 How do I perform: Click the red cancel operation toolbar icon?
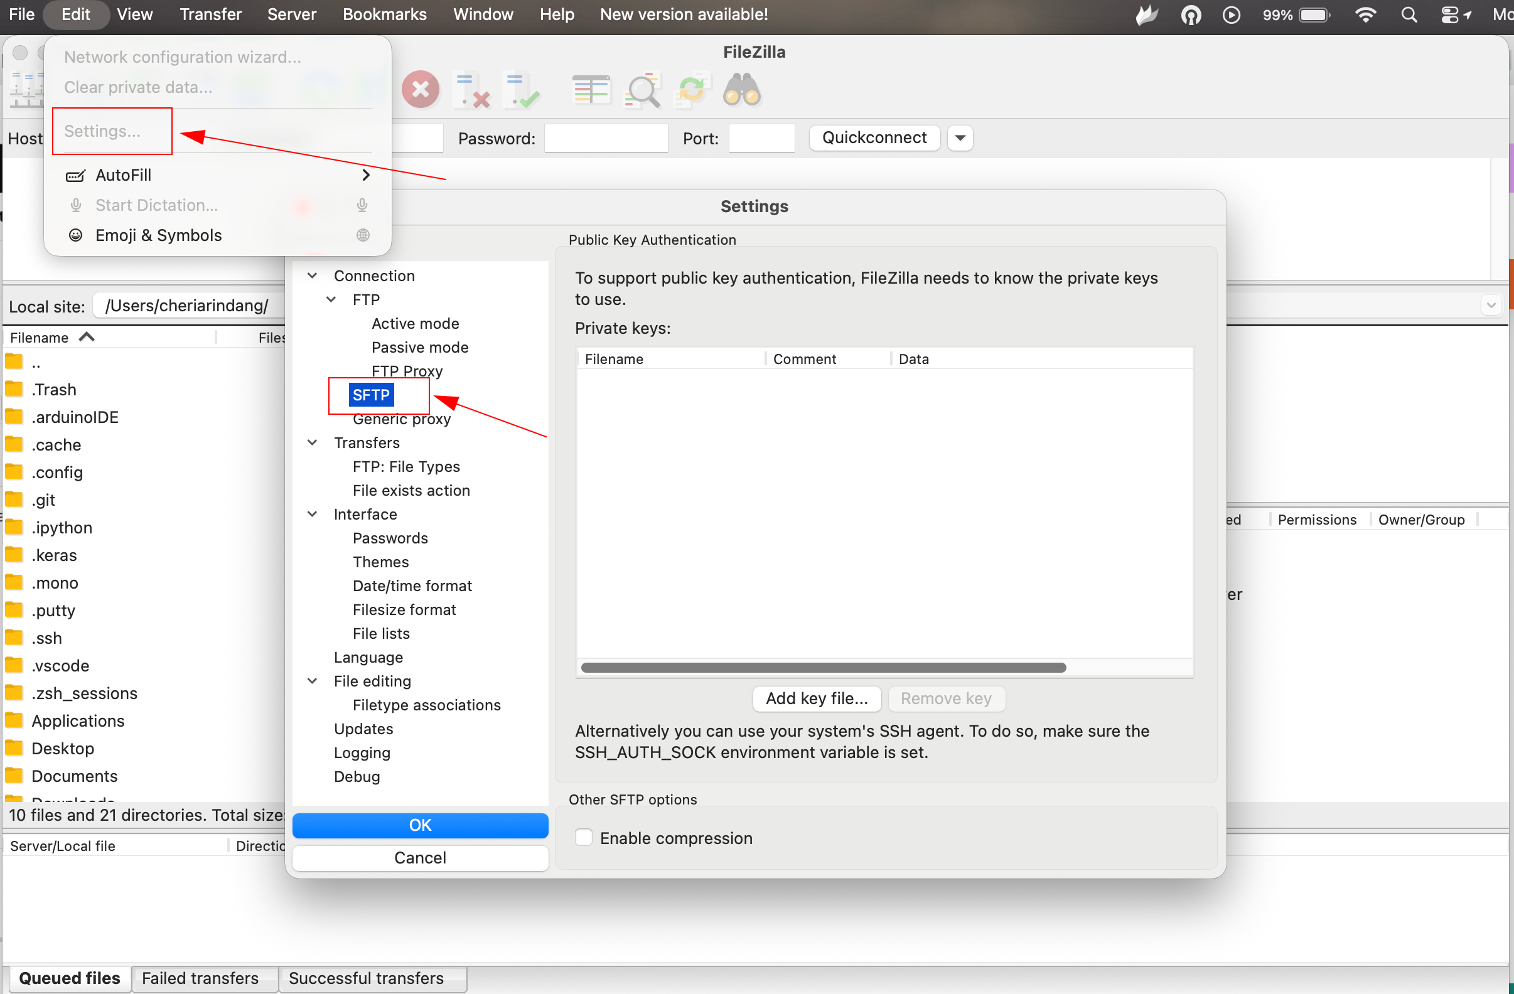[420, 90]
